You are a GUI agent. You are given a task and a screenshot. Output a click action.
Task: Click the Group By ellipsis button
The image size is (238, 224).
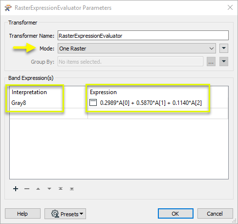pyautogui.click(x=211, y=61)
